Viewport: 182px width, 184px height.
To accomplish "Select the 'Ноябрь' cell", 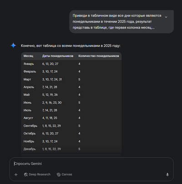I will click(29, 141).
